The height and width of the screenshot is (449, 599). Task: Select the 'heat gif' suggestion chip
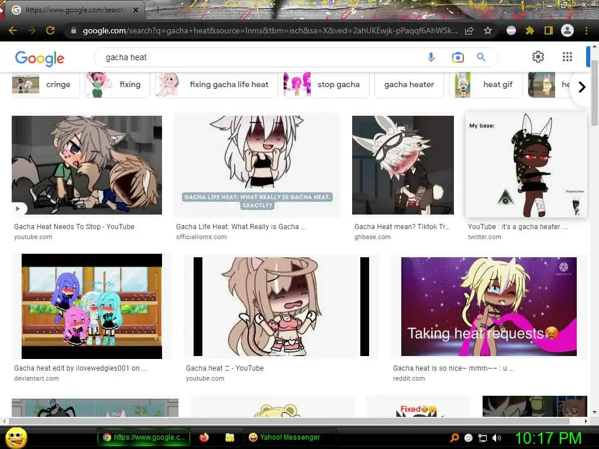point(486,85)
